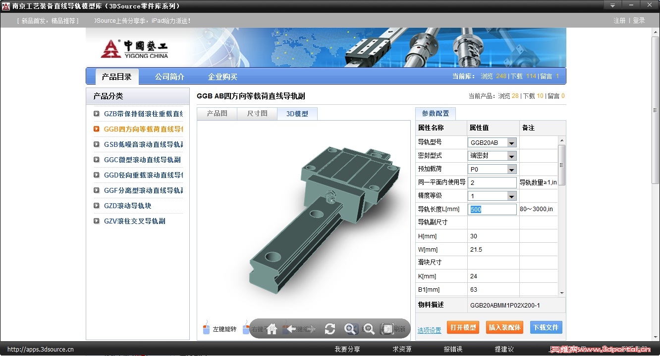Click the W[mm] value 21.5

476,249
